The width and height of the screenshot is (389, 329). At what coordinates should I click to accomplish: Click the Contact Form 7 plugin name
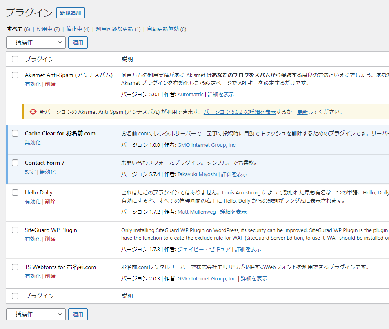click(44, 163)
